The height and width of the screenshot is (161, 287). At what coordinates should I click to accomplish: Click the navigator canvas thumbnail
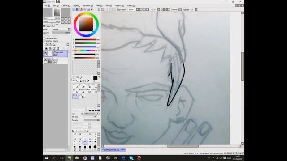tap(57, 13)
